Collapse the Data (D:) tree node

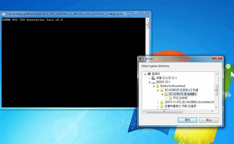(x=149, y=82)
